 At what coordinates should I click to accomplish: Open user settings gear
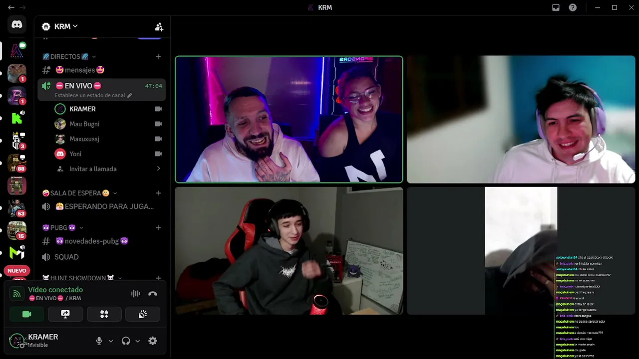click(153, 341)
